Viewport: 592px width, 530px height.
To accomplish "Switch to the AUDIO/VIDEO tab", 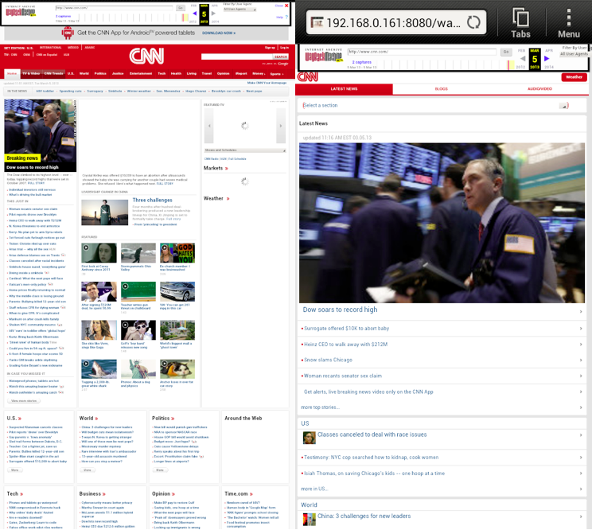I will (539, 88).
